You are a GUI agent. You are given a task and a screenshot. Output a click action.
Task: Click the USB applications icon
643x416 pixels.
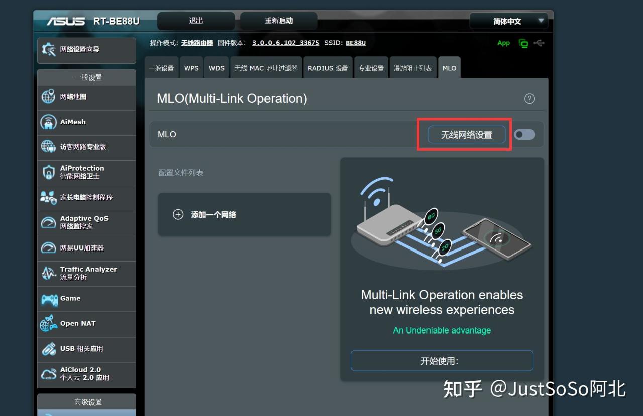(48, 349)
